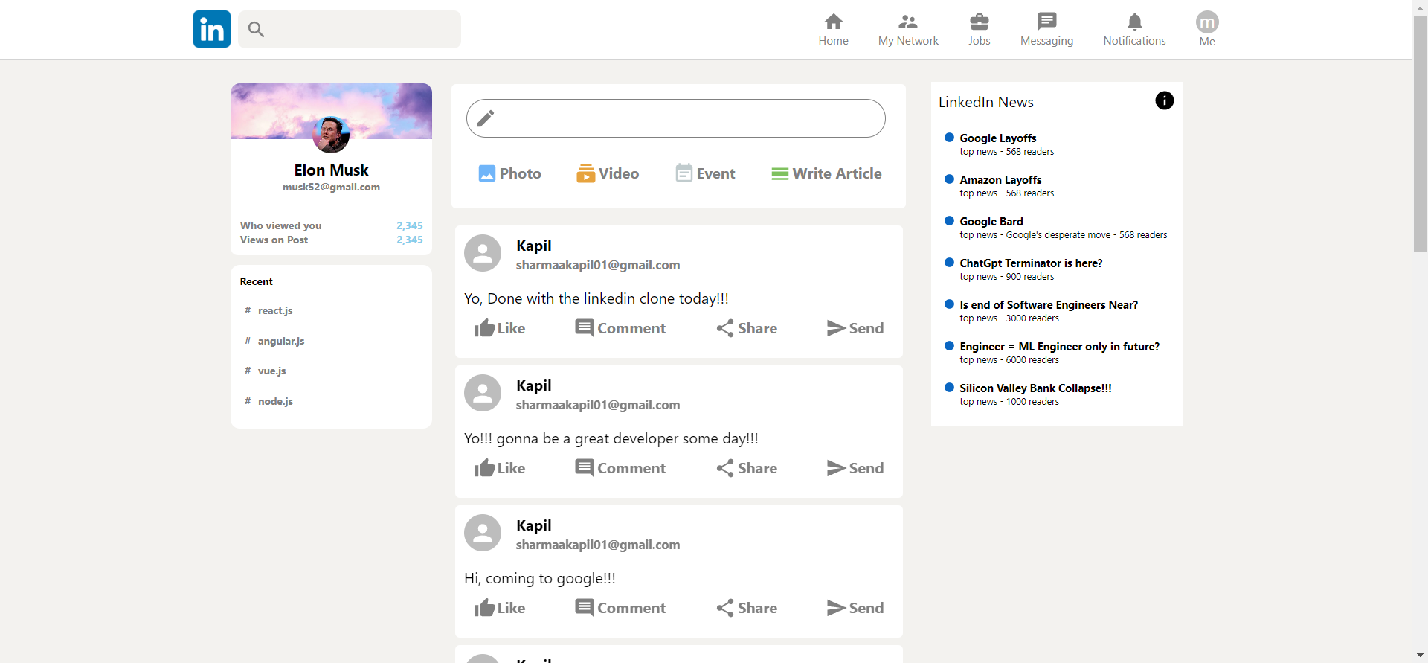The width and height of the screenshot is (1428, 663).
Task: Click the LinkedIn News info icon
Action: 1165,100
